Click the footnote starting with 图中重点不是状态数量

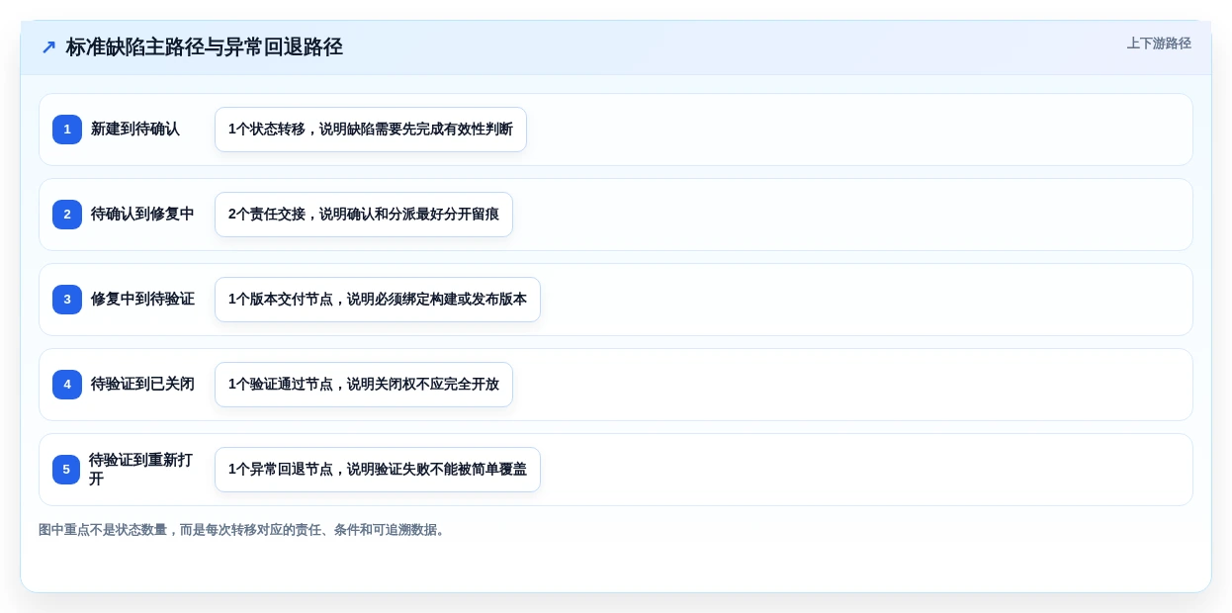click(x=243, y=530)
